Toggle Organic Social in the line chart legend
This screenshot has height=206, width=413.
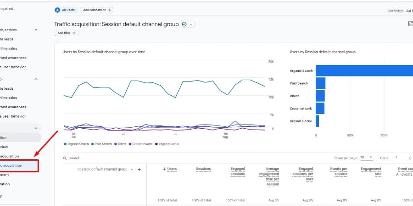[167, 144]
